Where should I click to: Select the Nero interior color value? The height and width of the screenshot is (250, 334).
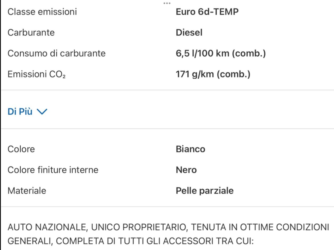click(186, 170)
